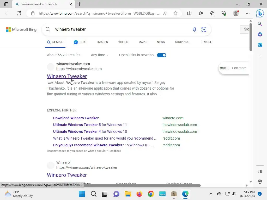Toggle the sidebar visibility icon
This screenshot has height=200, width=267.
click(x=260, y=171)
